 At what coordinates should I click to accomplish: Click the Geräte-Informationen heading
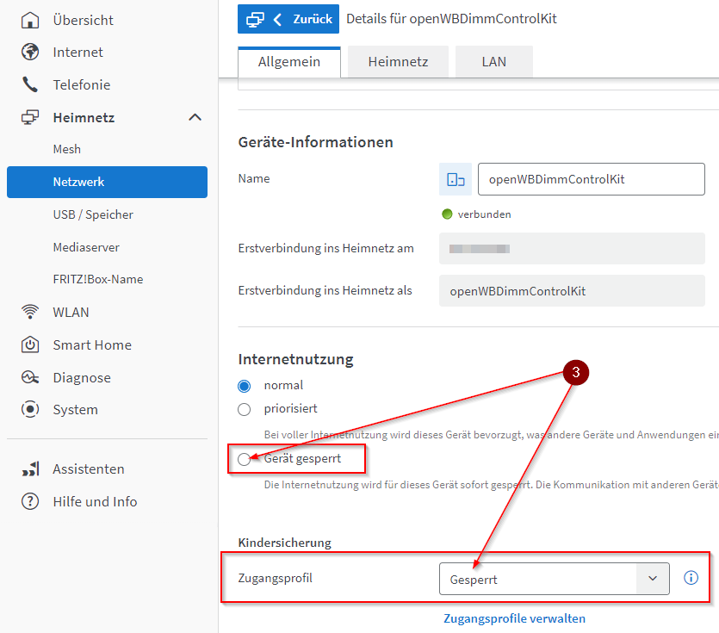315,142
